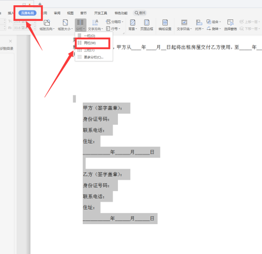Add a new document tab with plus
262x254 pixels.
[x=40, y=4]
